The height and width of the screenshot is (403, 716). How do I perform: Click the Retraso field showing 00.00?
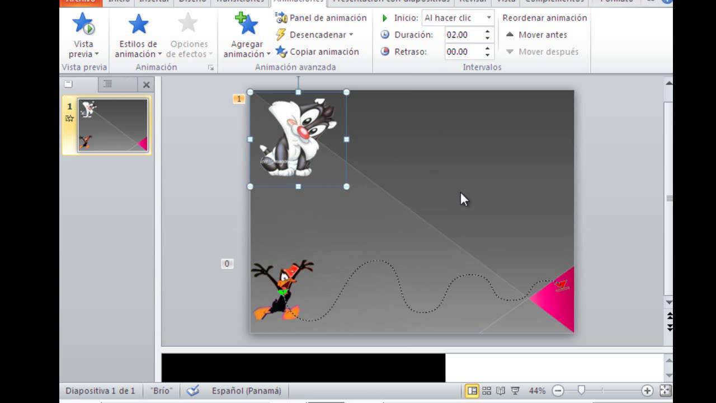tap(463, 51)
